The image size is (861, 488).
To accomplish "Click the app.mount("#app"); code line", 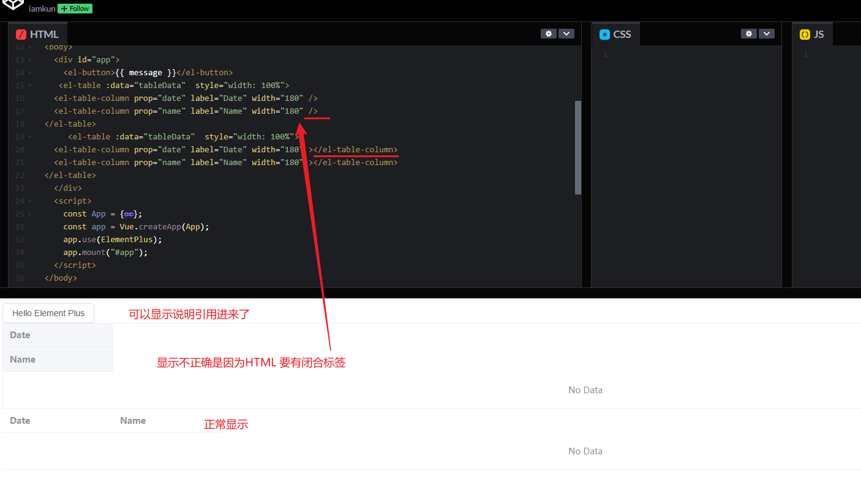I will 105,253.
